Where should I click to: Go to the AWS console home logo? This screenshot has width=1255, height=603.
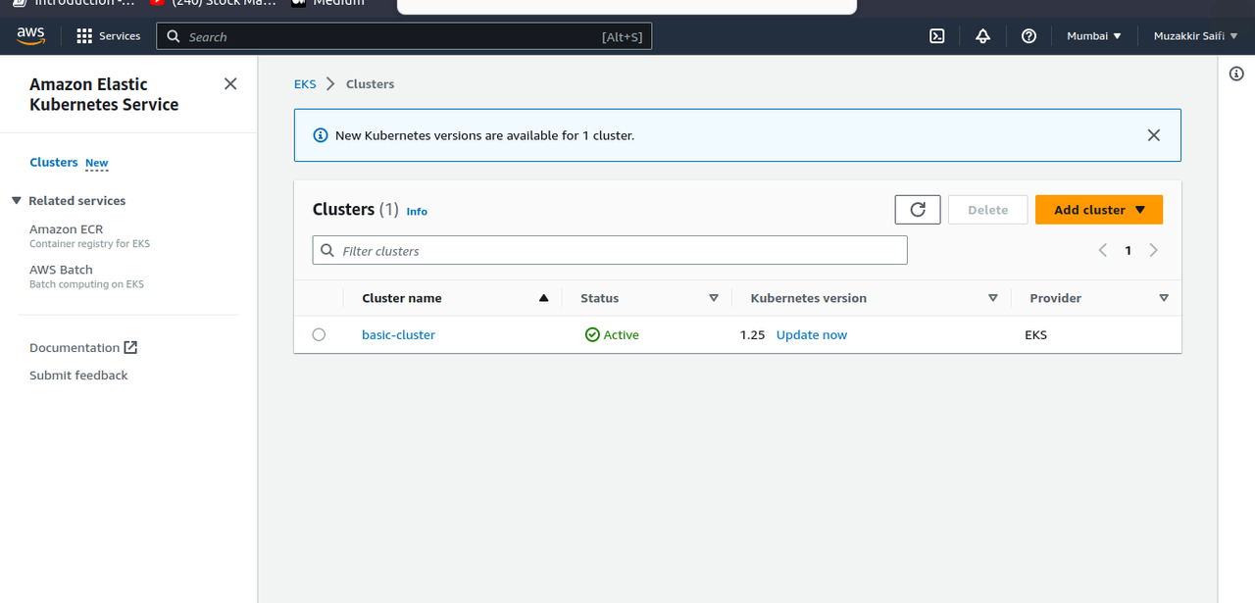tap(31, 35)
